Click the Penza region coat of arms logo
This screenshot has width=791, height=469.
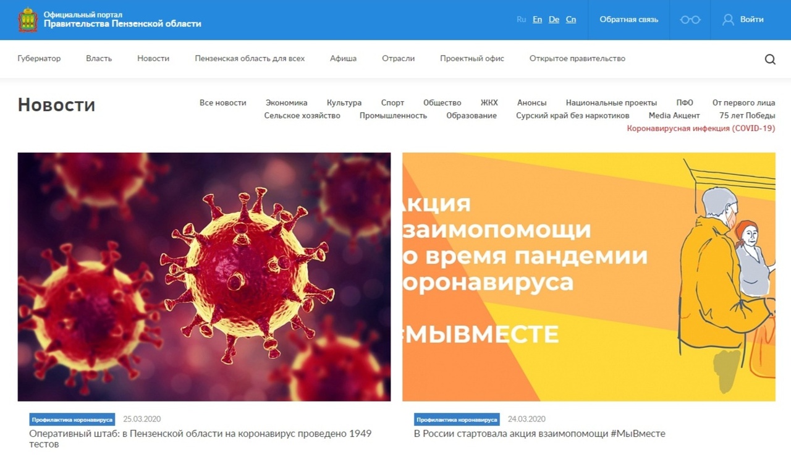(27, 20)
